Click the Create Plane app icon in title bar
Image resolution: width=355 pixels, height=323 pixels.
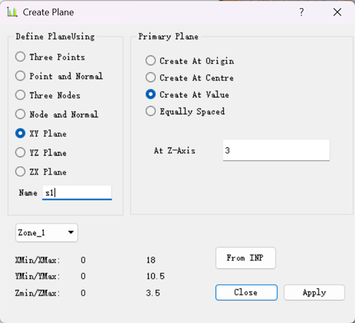click(x=12, y=12)
